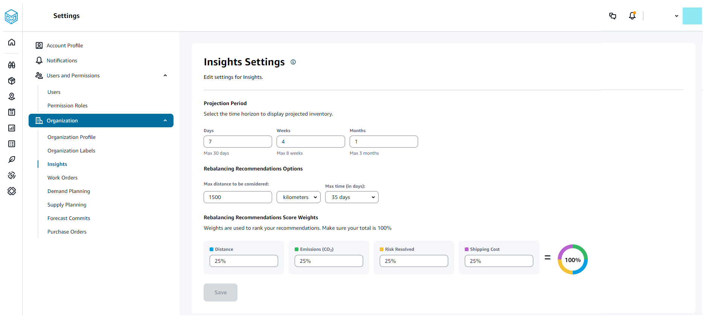Image resolution: width=703 pixels, height=318 pixels.
Task: Open the notification bell in header
Action: tap(632, 16)
